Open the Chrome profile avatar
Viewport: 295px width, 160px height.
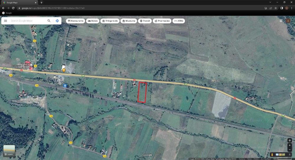287,8
